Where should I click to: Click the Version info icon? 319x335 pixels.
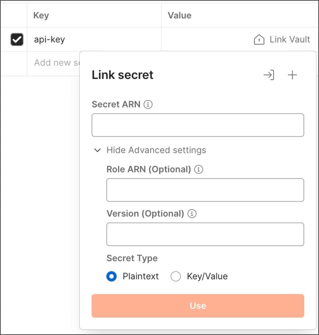coord(191,214)
